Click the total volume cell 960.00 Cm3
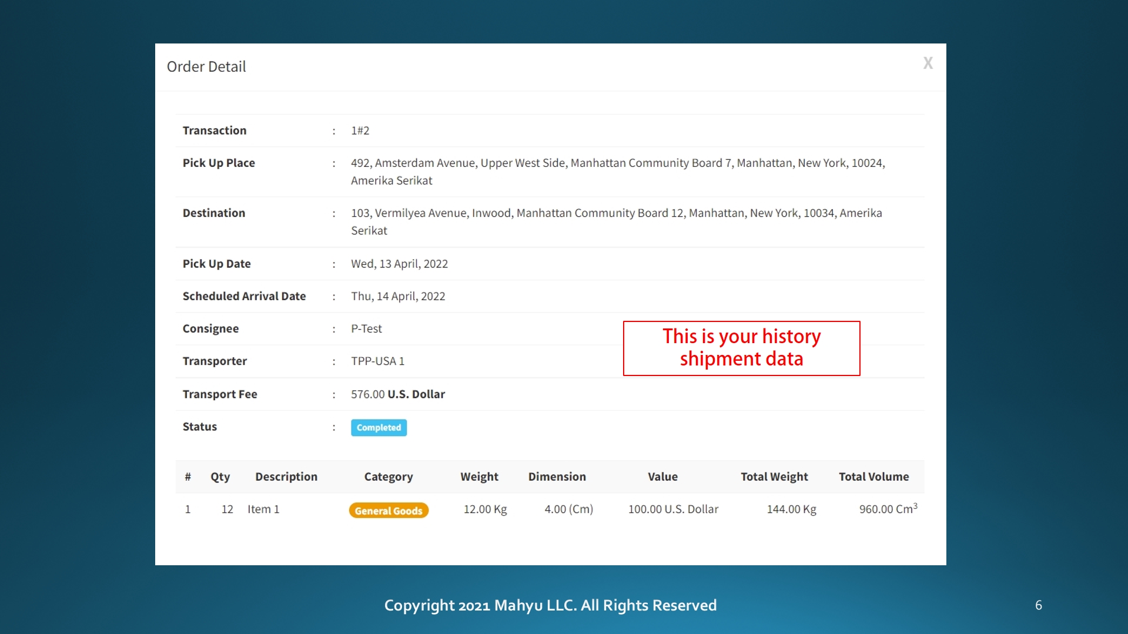The width and height of the screenshot is (1128, 634). (888, 508)
